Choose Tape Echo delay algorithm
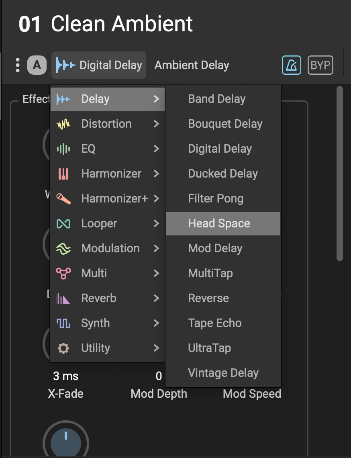 pos(215,323)
